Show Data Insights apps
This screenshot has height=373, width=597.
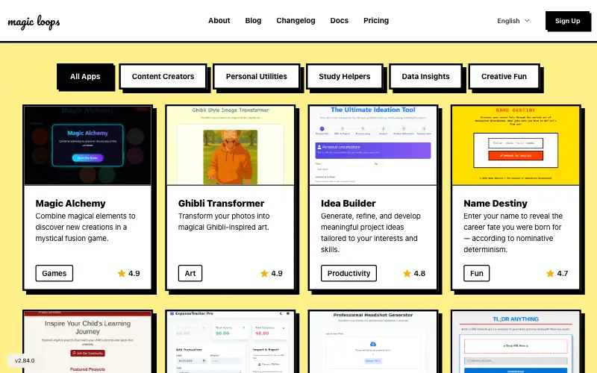point(425,77)
